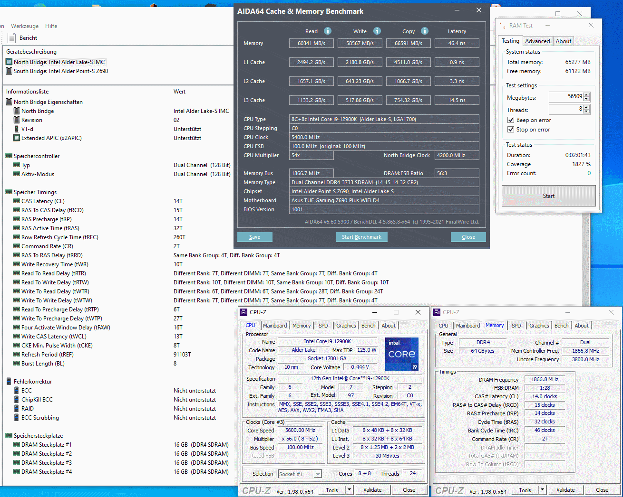Click the VT-d row icon
Screen dimensions: 623x497
(17, 129)
